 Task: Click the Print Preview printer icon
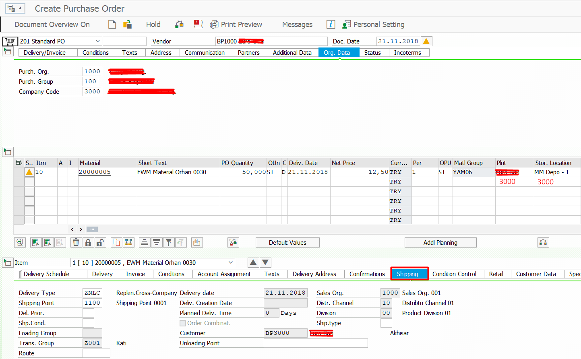pyautogui.click(x=214, y=25)
